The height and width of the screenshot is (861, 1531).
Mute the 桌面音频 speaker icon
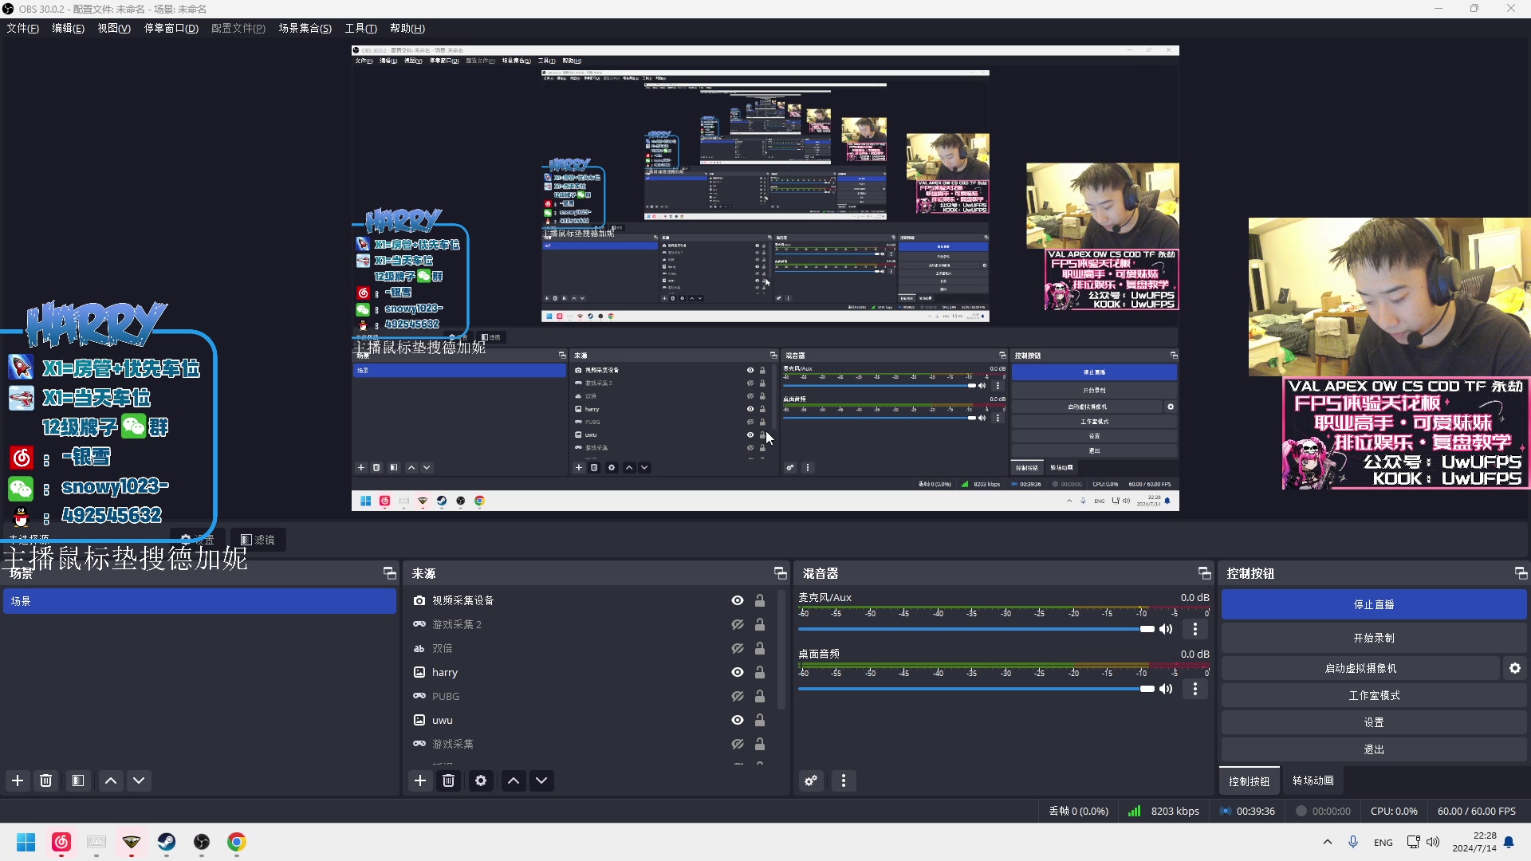(1166, 689)
